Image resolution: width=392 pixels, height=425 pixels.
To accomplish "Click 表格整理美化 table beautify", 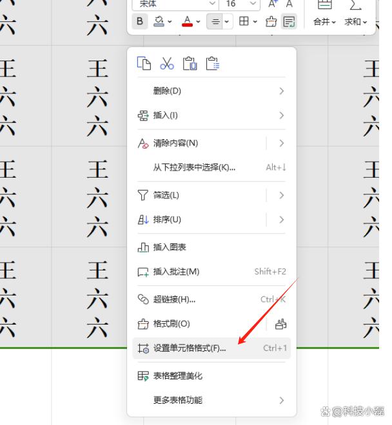I will coord(211,376).
